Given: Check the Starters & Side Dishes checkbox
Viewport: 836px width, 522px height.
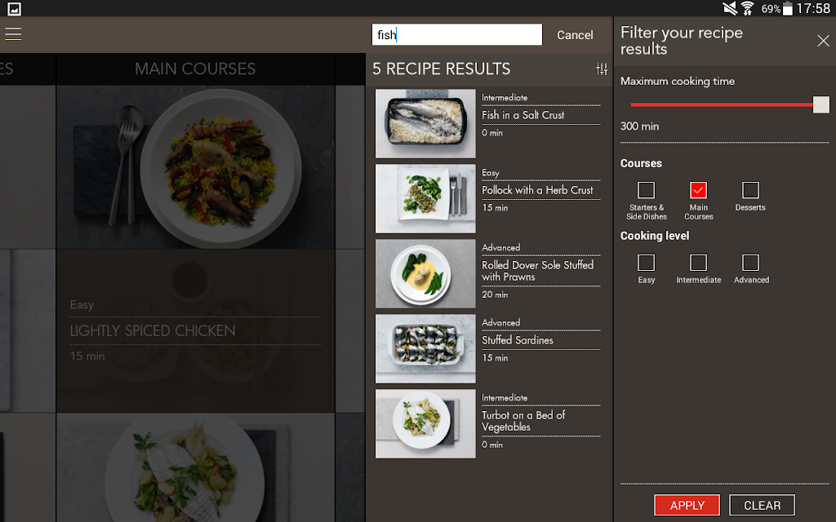Looking at the screenshot, I should point(647,190).
